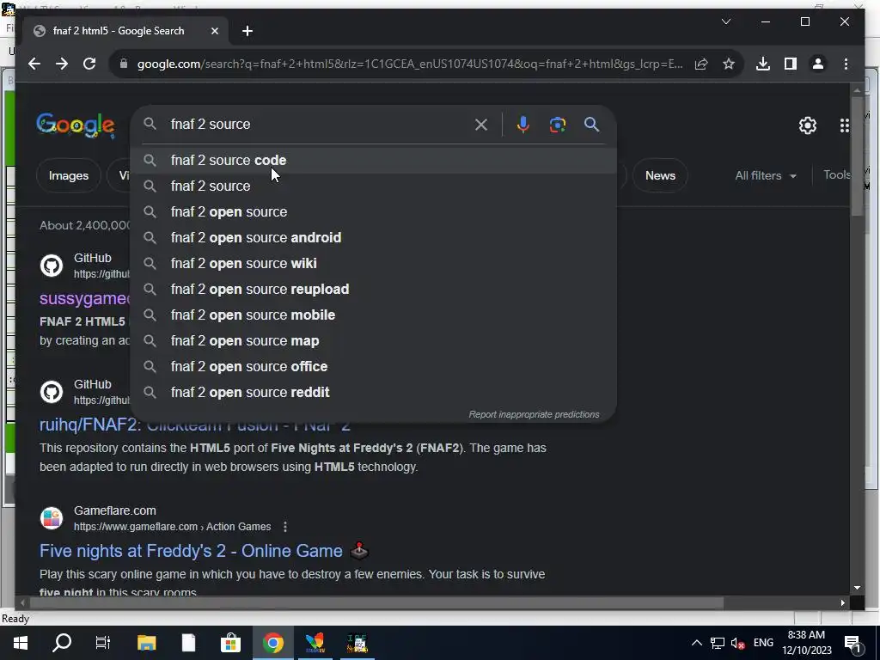Open Task View on taskbar
Viewport: 880px width, 660px height.
tap(103, 643)
